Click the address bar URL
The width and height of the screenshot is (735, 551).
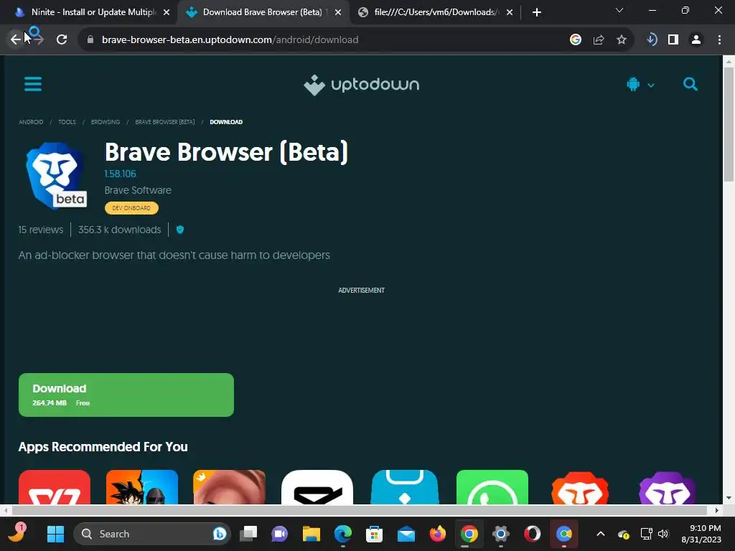pos(230,40)
